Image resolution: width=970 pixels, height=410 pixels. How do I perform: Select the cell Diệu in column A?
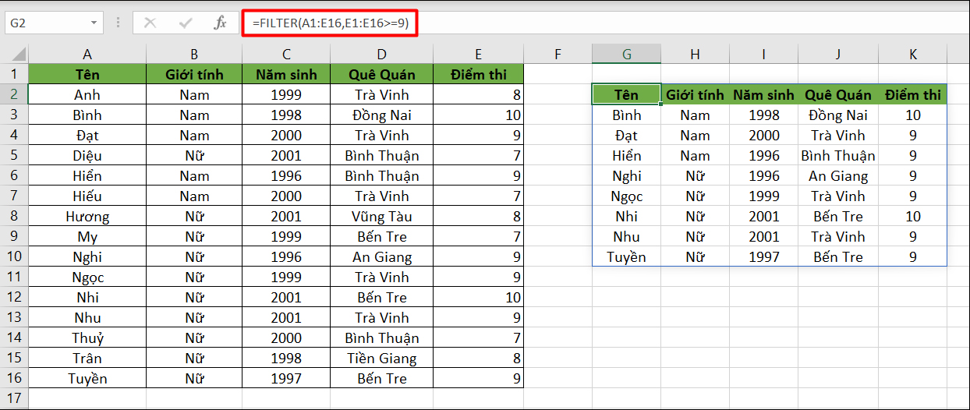click(87, 155)
